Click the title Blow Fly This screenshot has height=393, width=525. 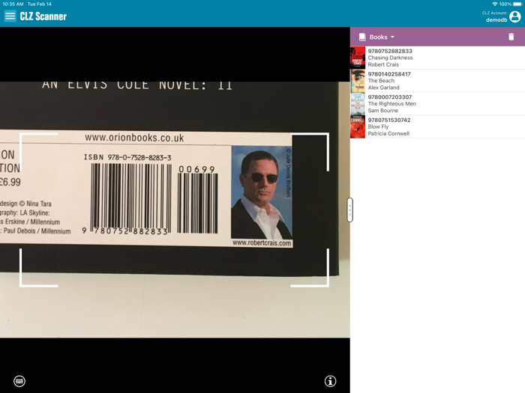point(378,127)
